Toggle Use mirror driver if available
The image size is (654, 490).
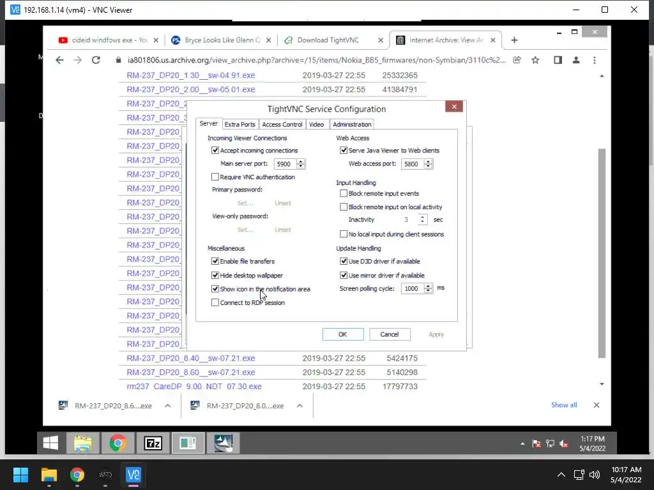(344, 276)
